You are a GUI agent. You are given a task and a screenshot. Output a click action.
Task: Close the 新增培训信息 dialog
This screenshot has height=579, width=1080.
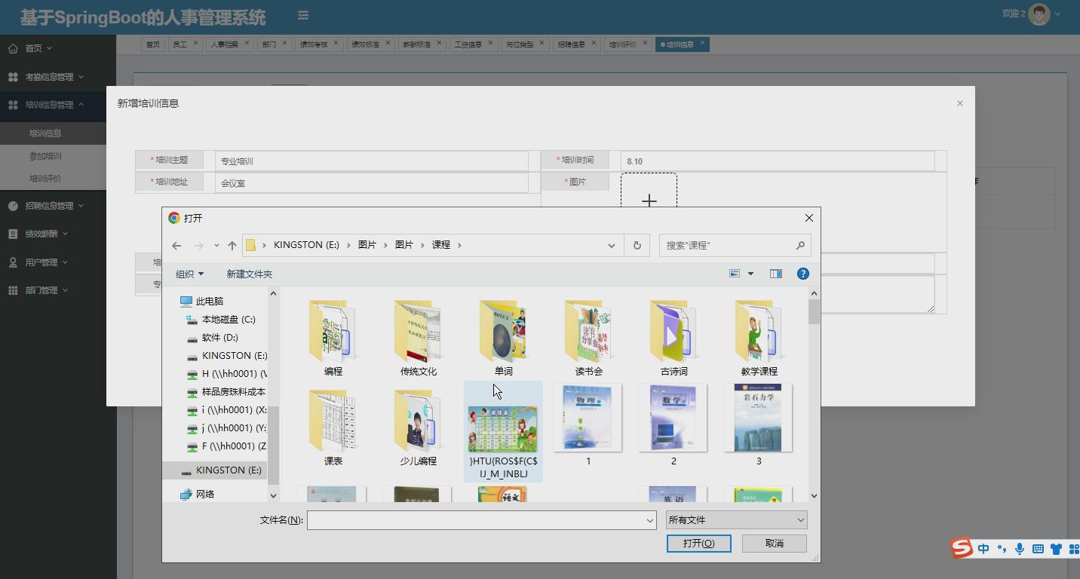click(959, 103)
